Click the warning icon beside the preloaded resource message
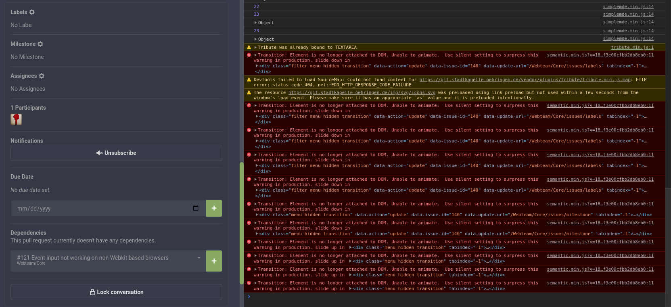Viewport: 671px width, 307px height. pyautogui.click(x=249, y=92)
